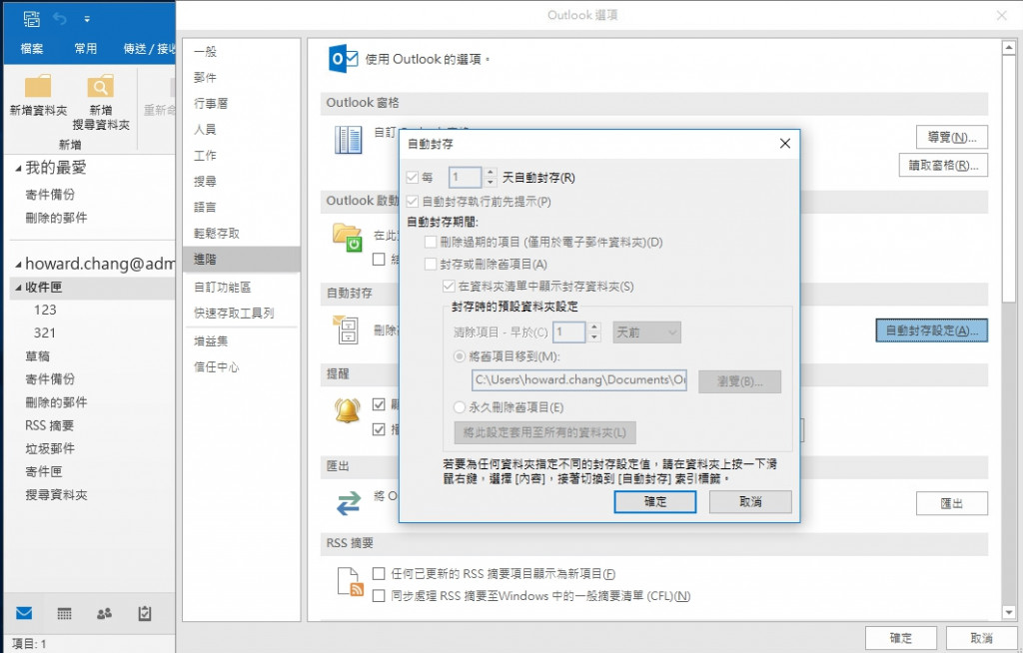Open the 常用 ribbon tab

(86, 48)
